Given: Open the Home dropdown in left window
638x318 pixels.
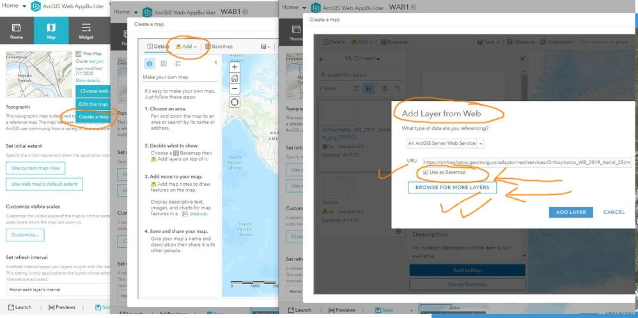Looking at the screenshot, I should coord(14,6).
